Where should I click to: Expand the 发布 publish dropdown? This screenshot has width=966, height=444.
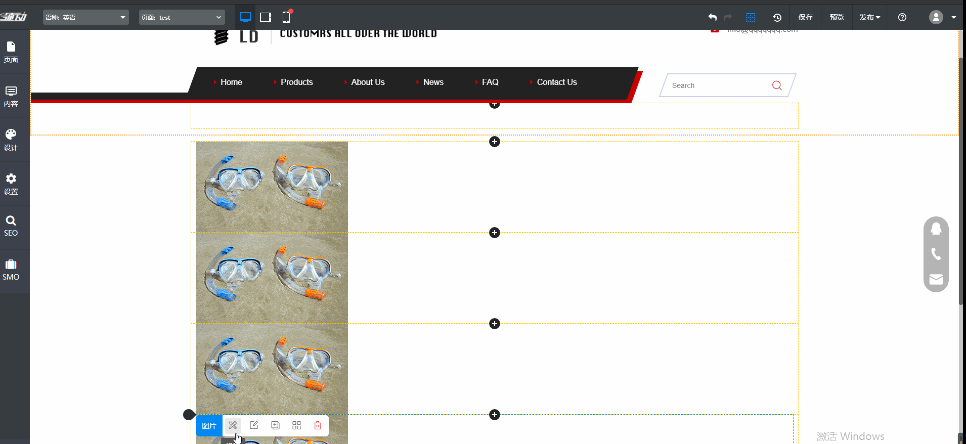pos(869,17)
